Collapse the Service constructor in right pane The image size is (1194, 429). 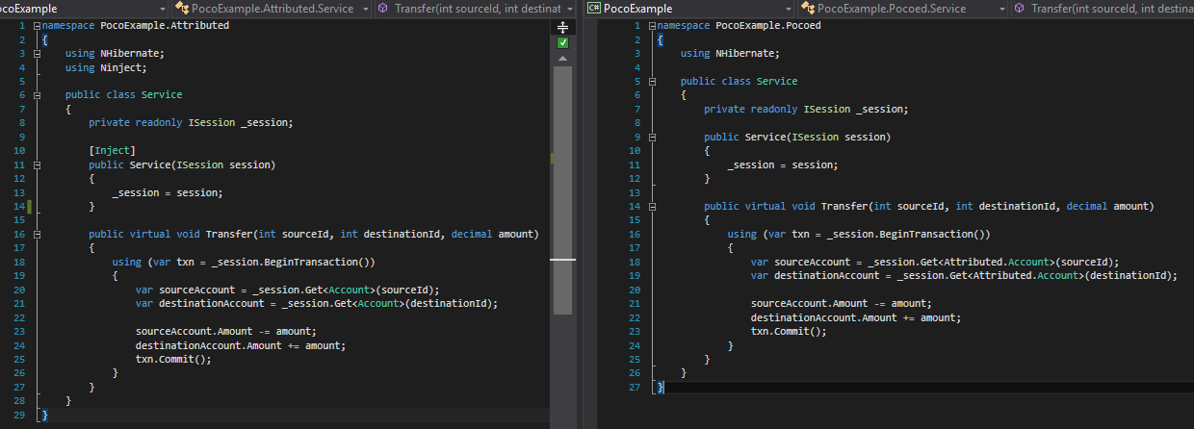pos(651,138)
